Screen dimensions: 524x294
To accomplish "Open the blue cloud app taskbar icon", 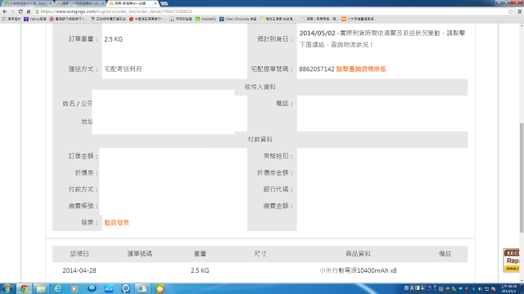I will click(109, 288).
